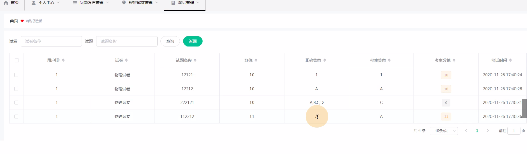The height and width of the screenshot is (154, 527).
Task: Click the 查询 search button
Action: tap(170, 41)
